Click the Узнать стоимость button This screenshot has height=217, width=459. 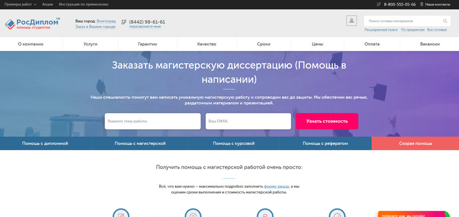327,121
